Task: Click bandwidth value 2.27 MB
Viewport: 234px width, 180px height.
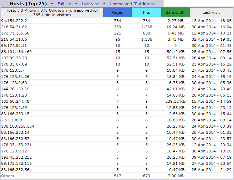Action: tap(175, 21)
